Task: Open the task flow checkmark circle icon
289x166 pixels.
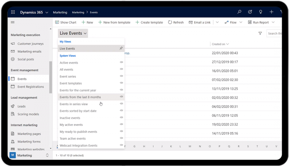Action: [x=250, y=12]
